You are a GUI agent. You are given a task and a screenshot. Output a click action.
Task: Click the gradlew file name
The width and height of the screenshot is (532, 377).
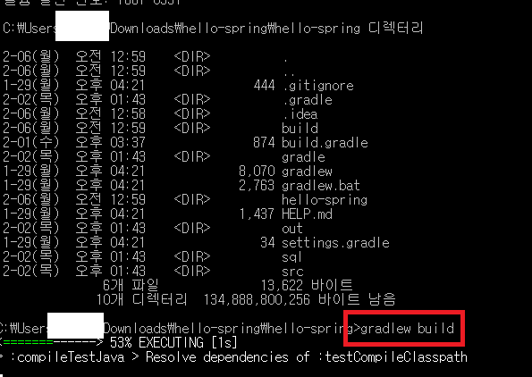click(307, 172)
